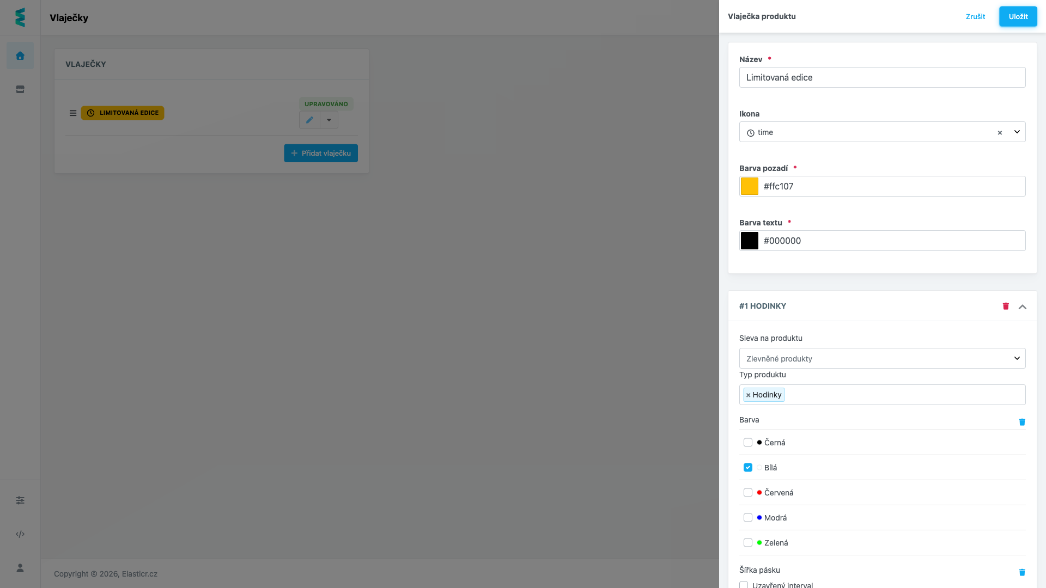Click the VLAJEČKY card heading

(86, 64)
